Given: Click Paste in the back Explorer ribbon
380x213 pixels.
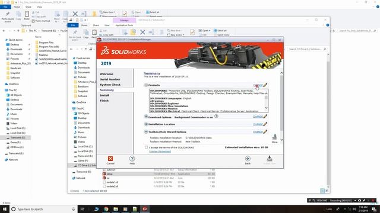Looking at the screenshot, I should point(27,16).
